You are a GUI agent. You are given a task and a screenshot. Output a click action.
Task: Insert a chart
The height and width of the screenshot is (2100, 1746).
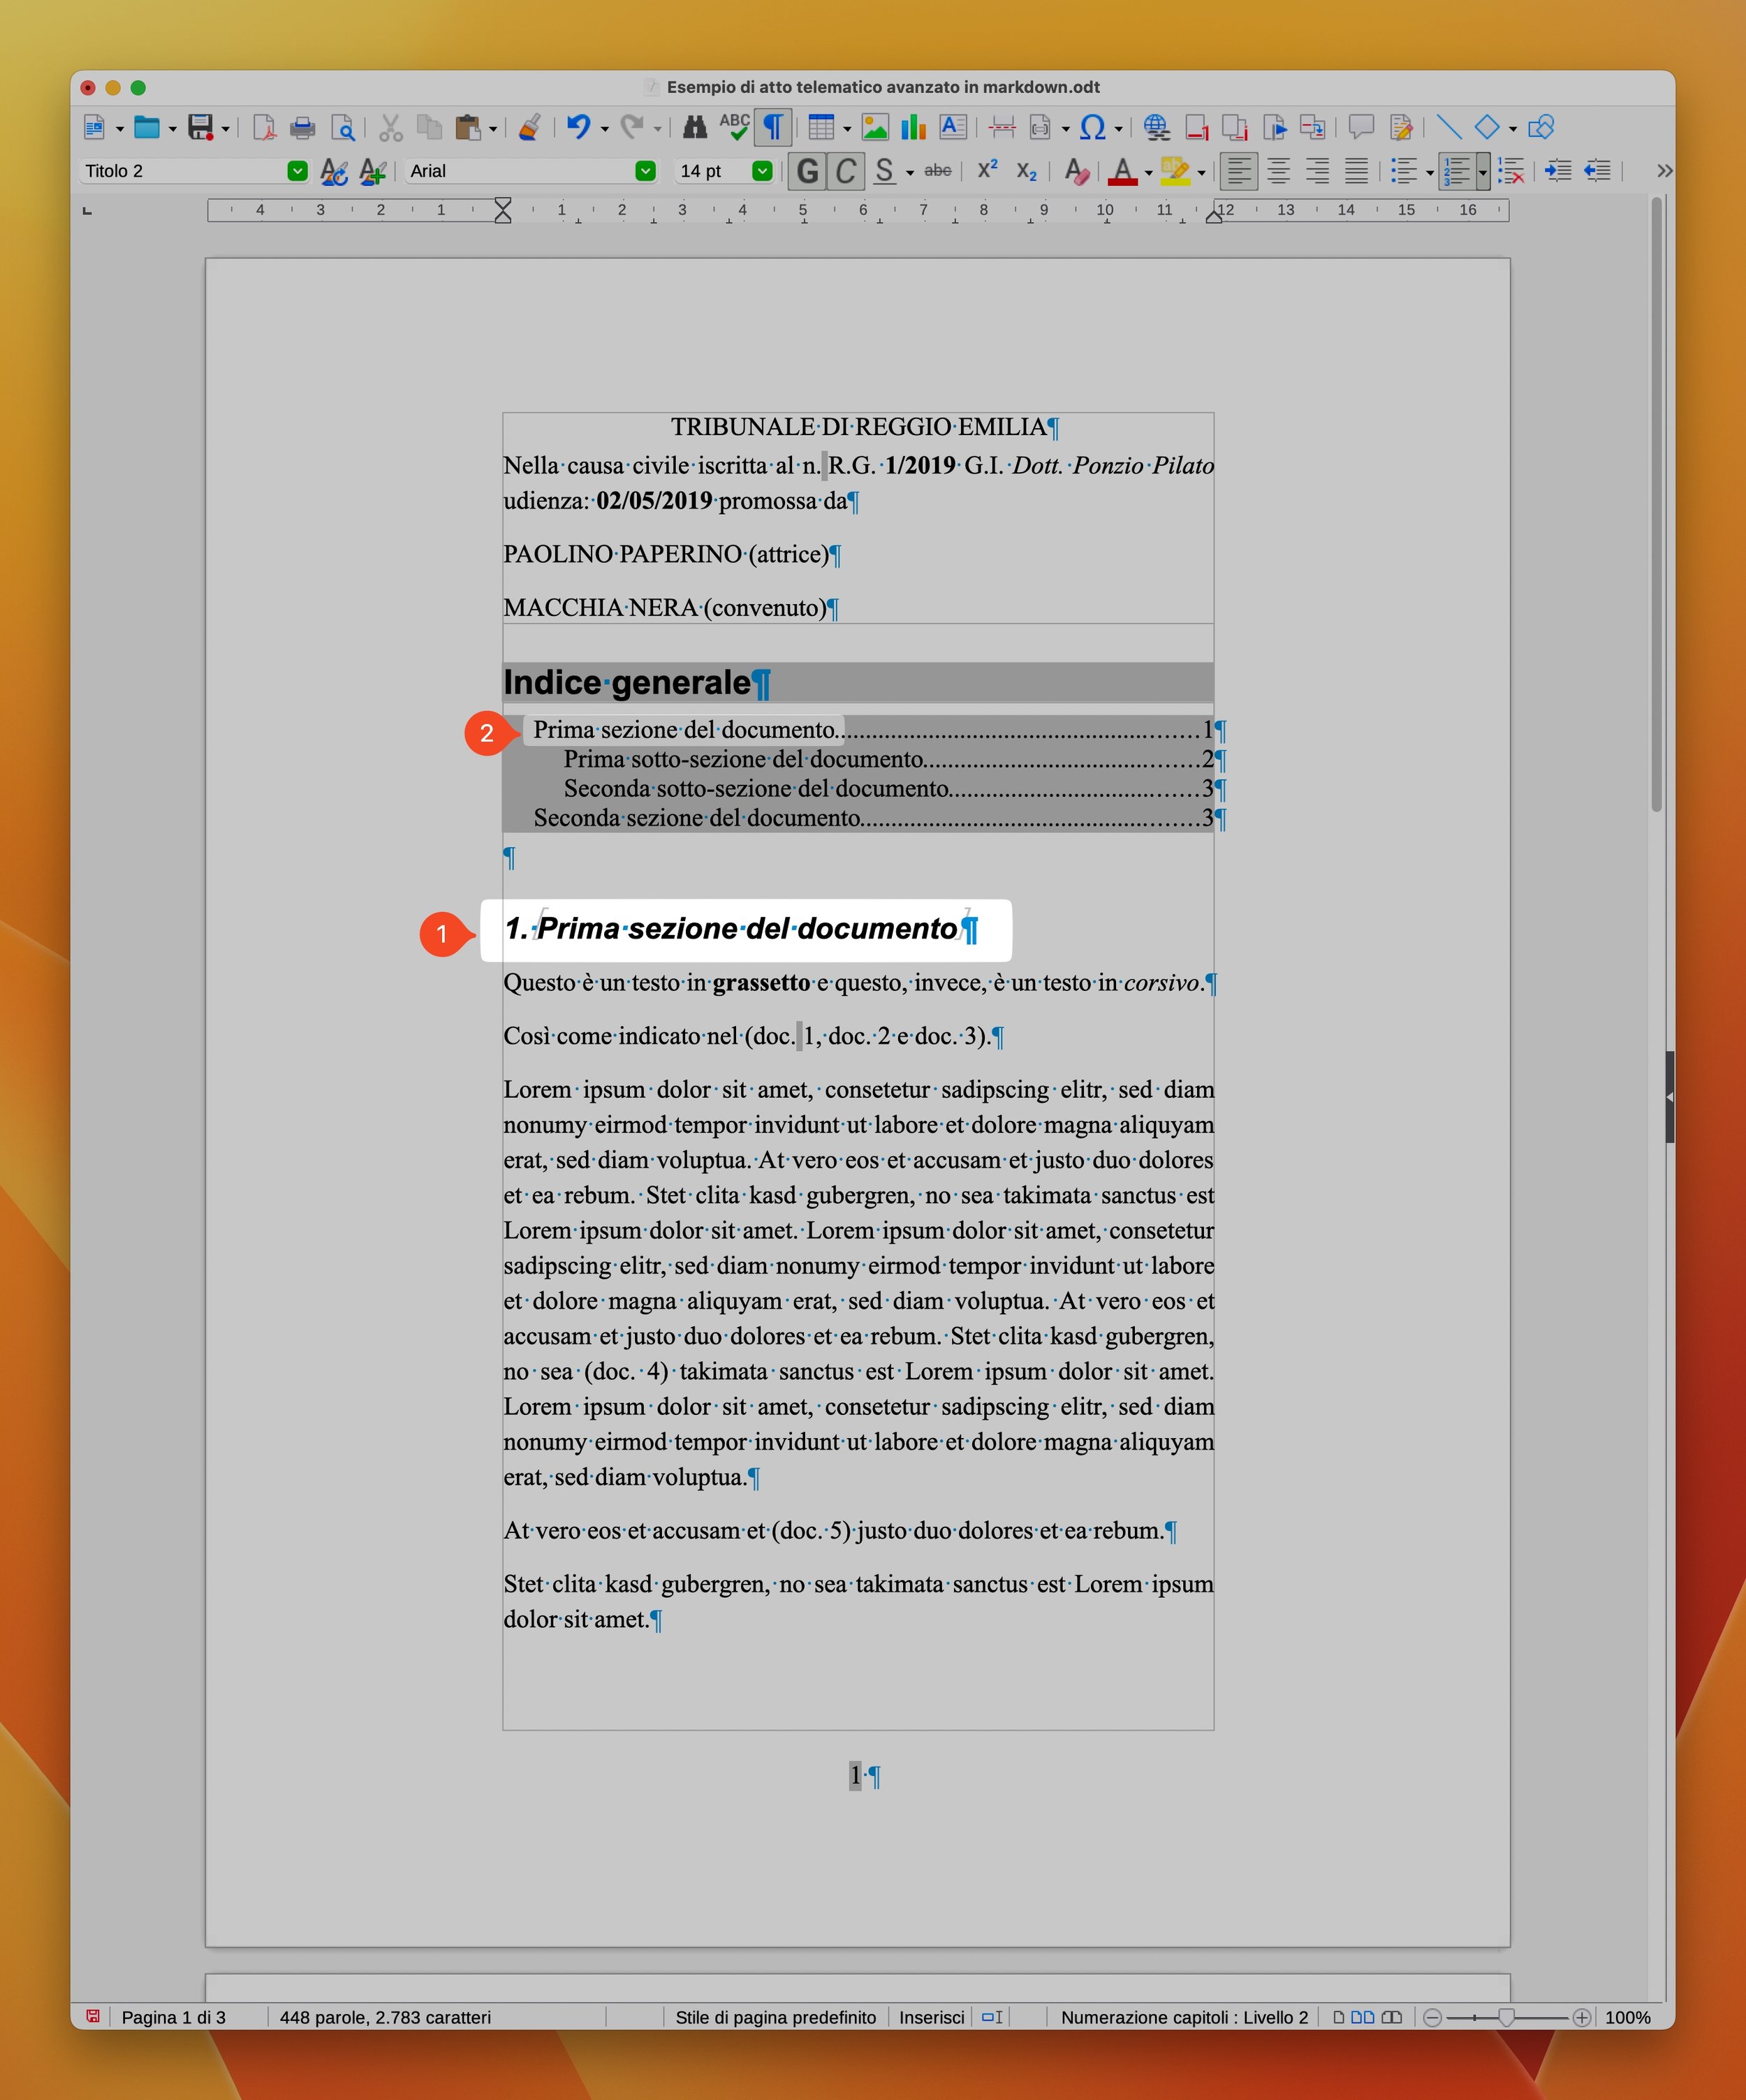coord(913,127)
